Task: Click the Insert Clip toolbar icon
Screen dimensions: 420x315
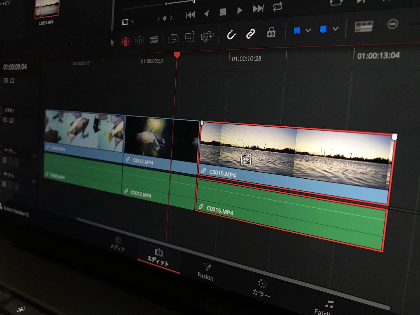Action: coord(173,39)
